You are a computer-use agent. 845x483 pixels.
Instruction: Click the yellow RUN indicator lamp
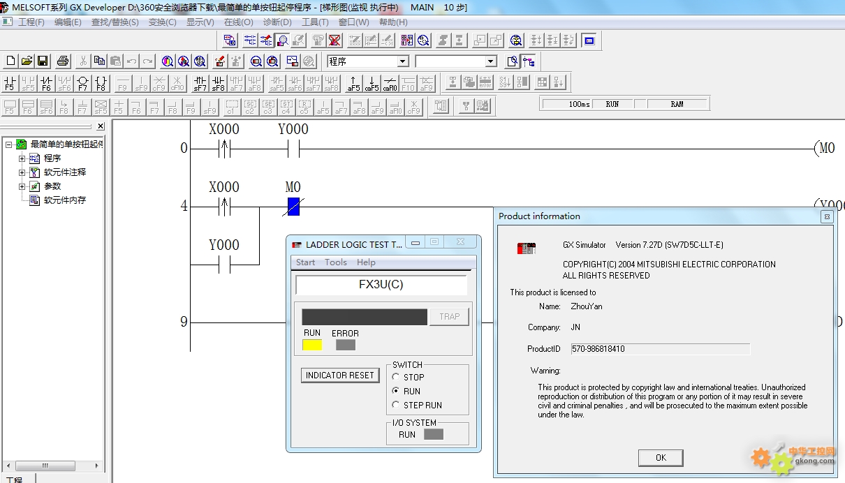click(x=312, y=345)
